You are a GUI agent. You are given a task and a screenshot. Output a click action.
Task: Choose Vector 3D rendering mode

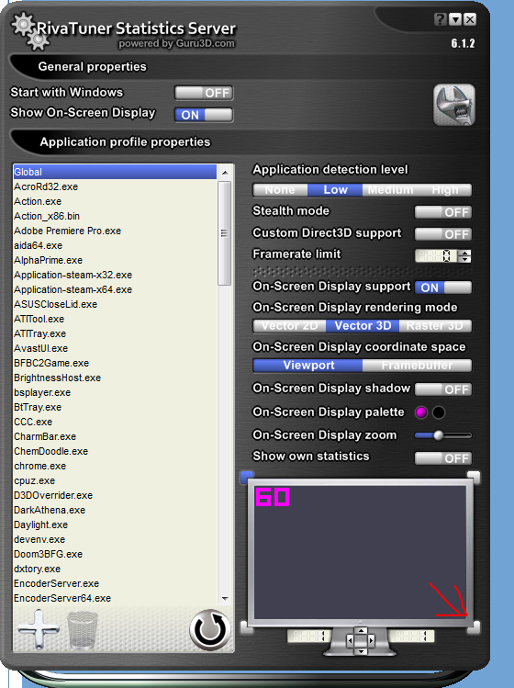(x=363, y=326)
